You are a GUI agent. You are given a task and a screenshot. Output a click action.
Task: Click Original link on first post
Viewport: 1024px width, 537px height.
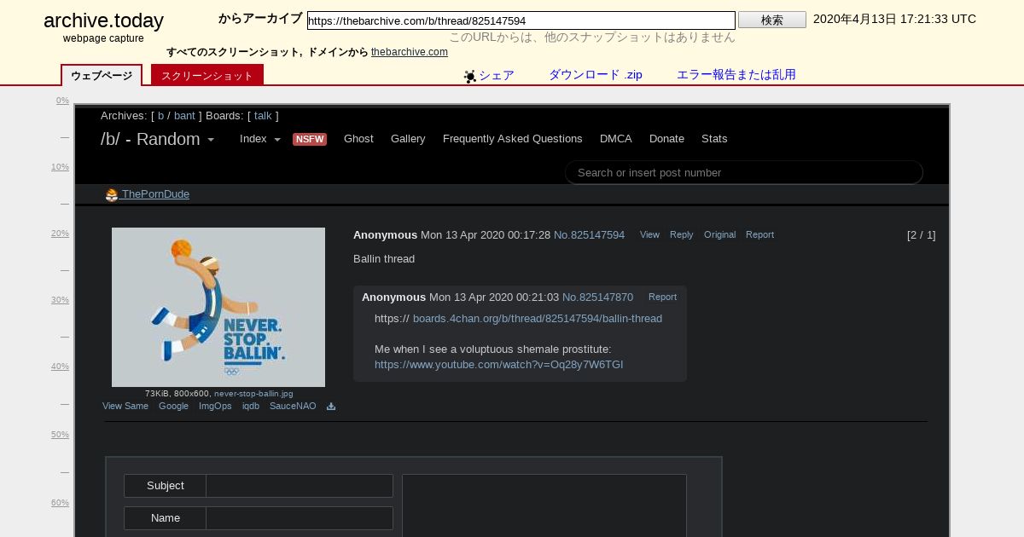(x=719, y=235)
